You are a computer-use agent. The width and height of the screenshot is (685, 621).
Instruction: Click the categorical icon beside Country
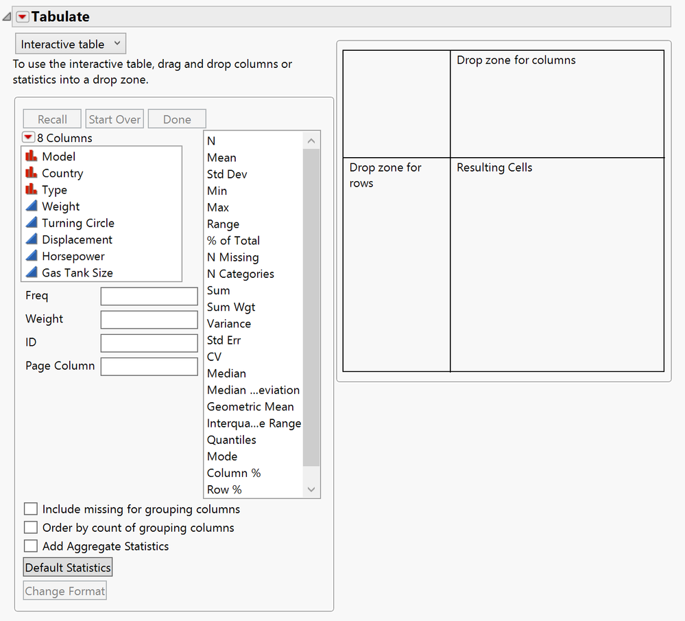coord(31,173)
